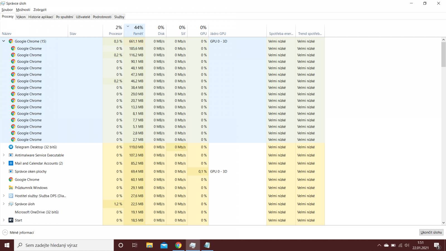The image size is (446, 251).
Task: Switch to Task Manager taskbar icon
Action: [193, 245]
